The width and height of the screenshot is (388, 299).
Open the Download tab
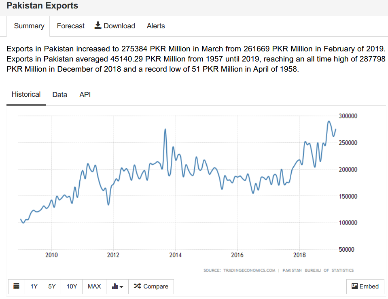[x=115, y=26]
